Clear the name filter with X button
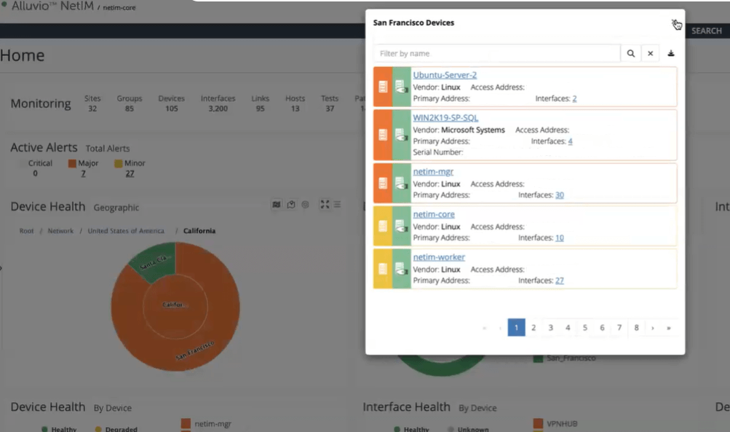Screen dimensions: 730x432 pyautogui.click(x=651, y=53)
